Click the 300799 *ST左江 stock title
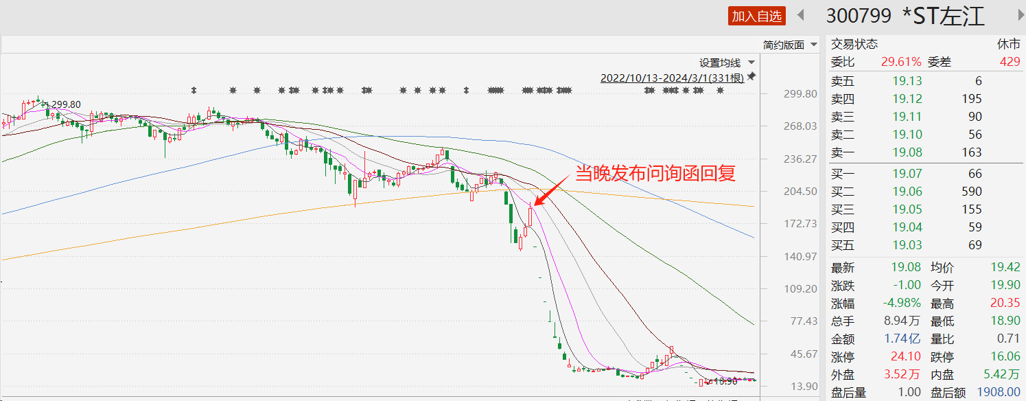Image resolution: width=1026 pixels, height=401 pixels. 905,16
